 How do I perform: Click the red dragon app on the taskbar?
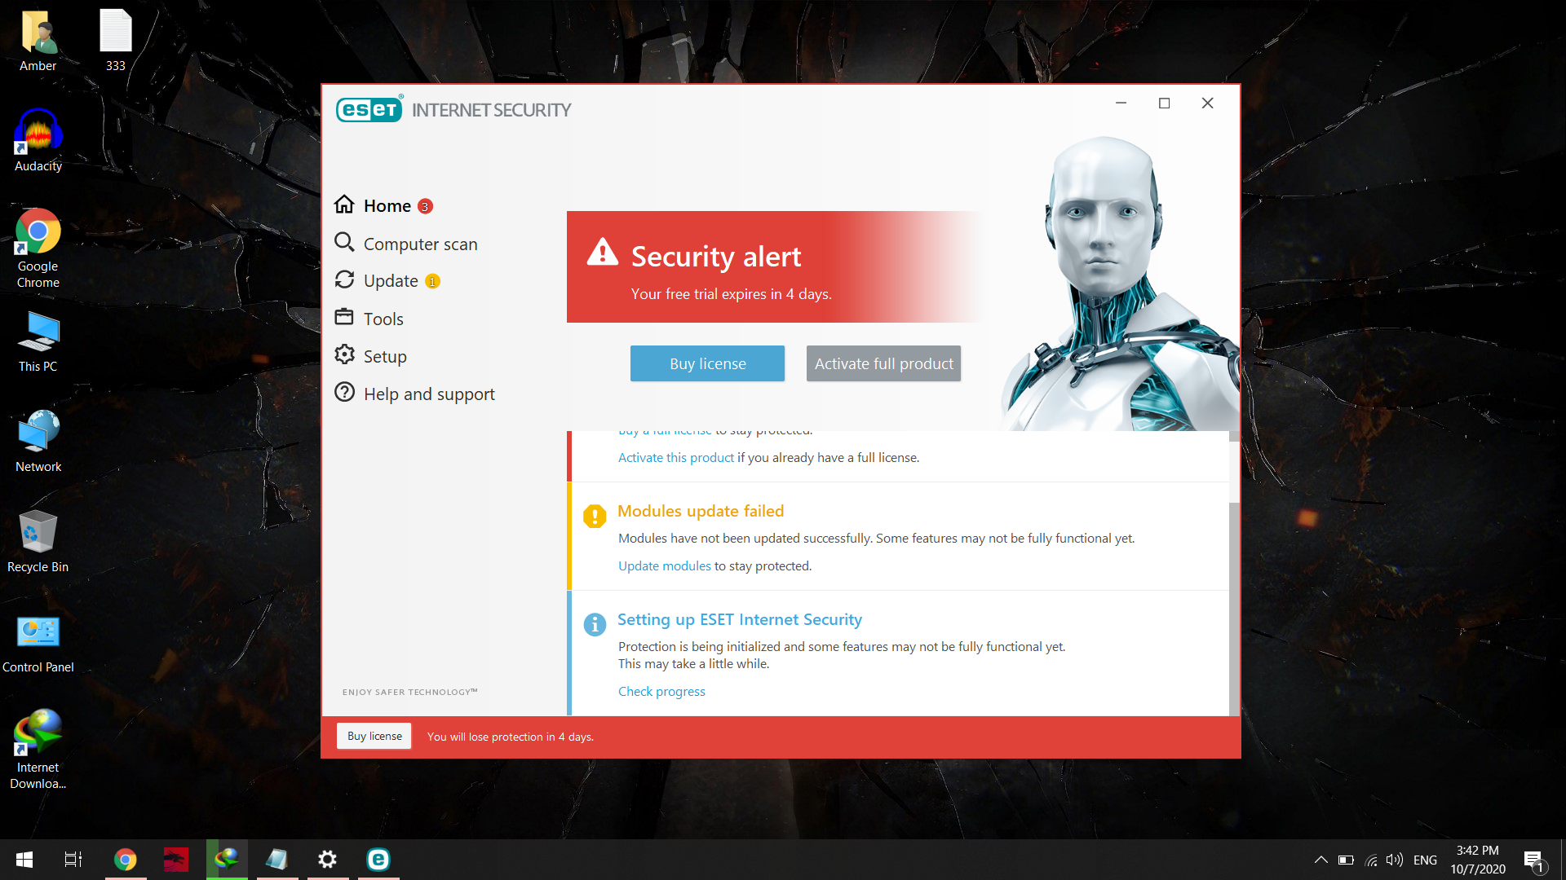(x=175, y=860)
